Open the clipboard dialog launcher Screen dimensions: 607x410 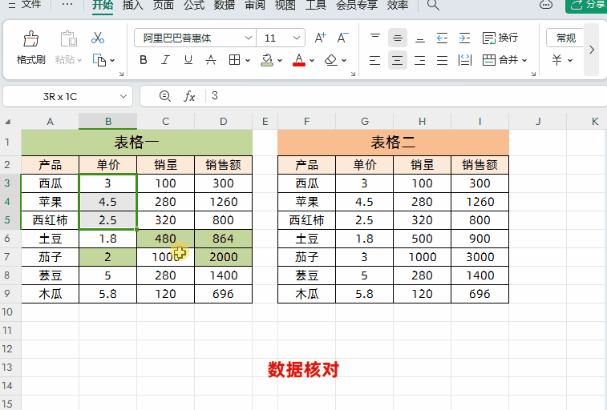click(122, 74)
